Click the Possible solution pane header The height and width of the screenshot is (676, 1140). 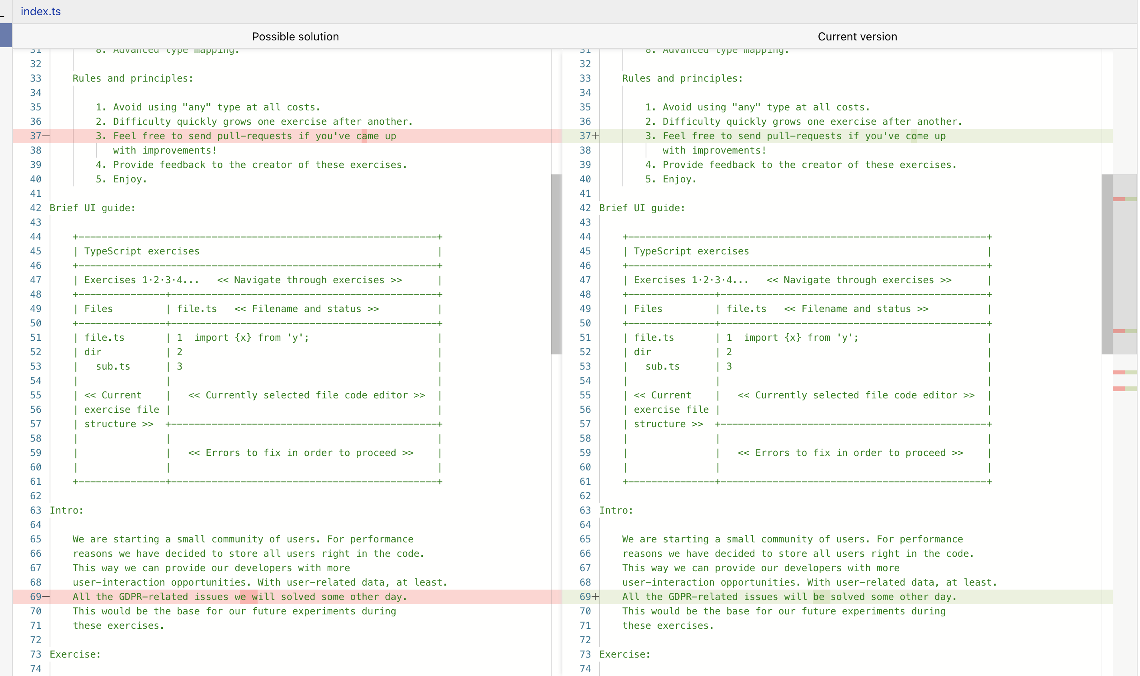tap(295, 36)
